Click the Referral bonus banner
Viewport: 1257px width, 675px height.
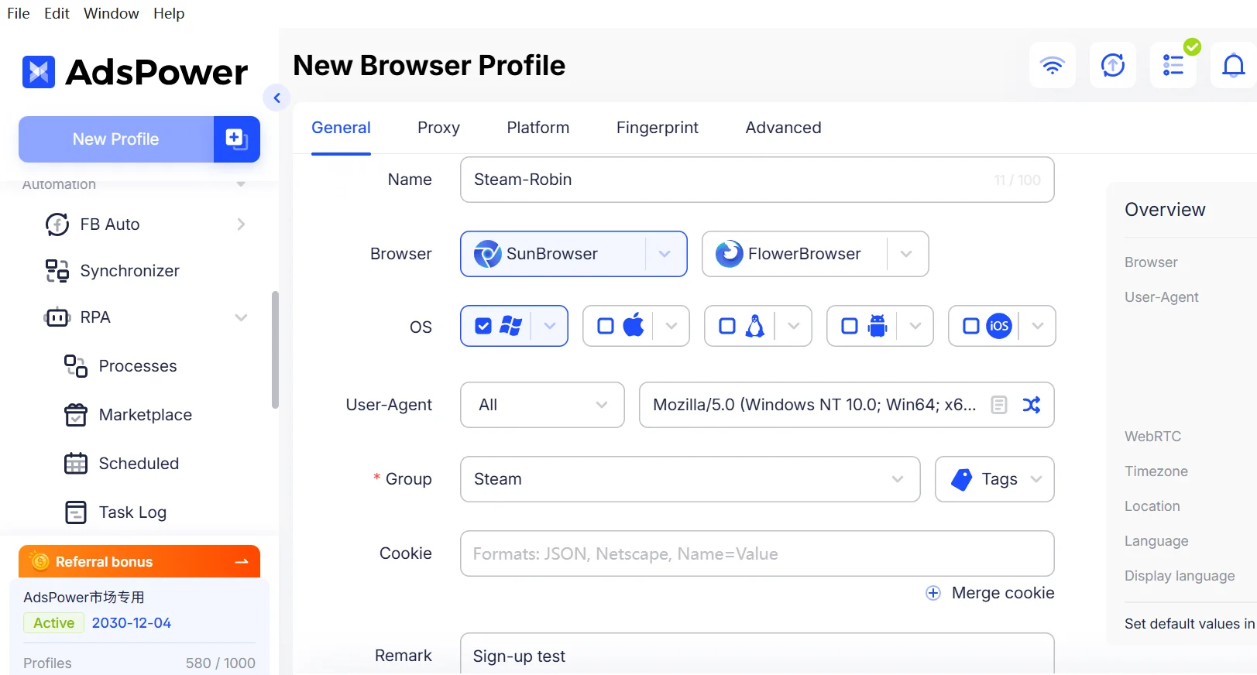[139, 562]
